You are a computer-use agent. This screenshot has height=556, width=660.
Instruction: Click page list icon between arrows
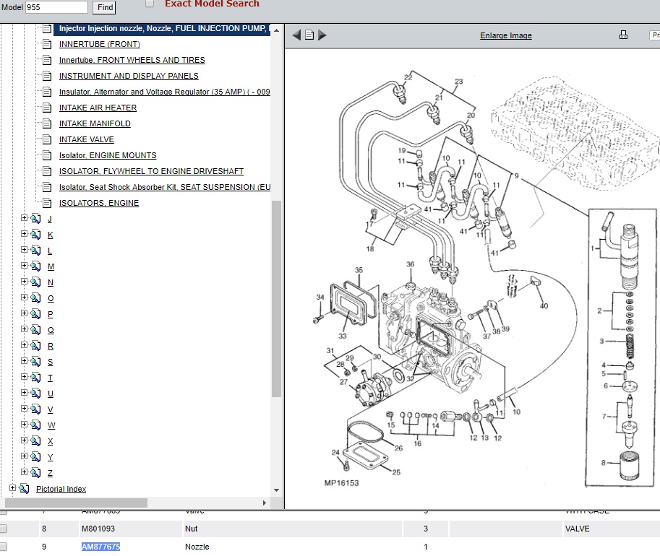coord(309,35)
